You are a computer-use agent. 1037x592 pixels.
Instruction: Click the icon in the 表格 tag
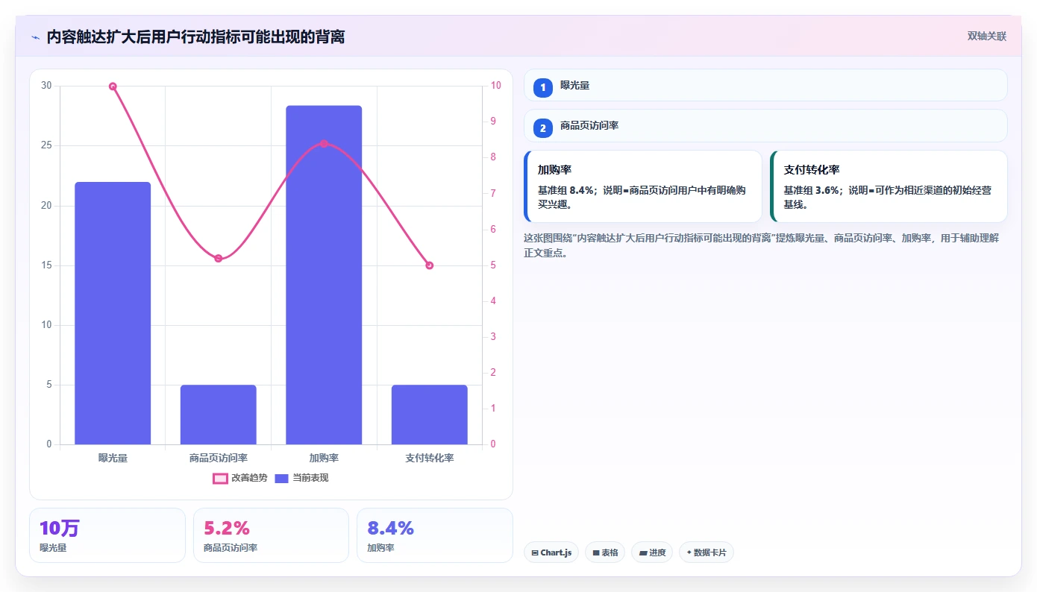click(596, 553)
